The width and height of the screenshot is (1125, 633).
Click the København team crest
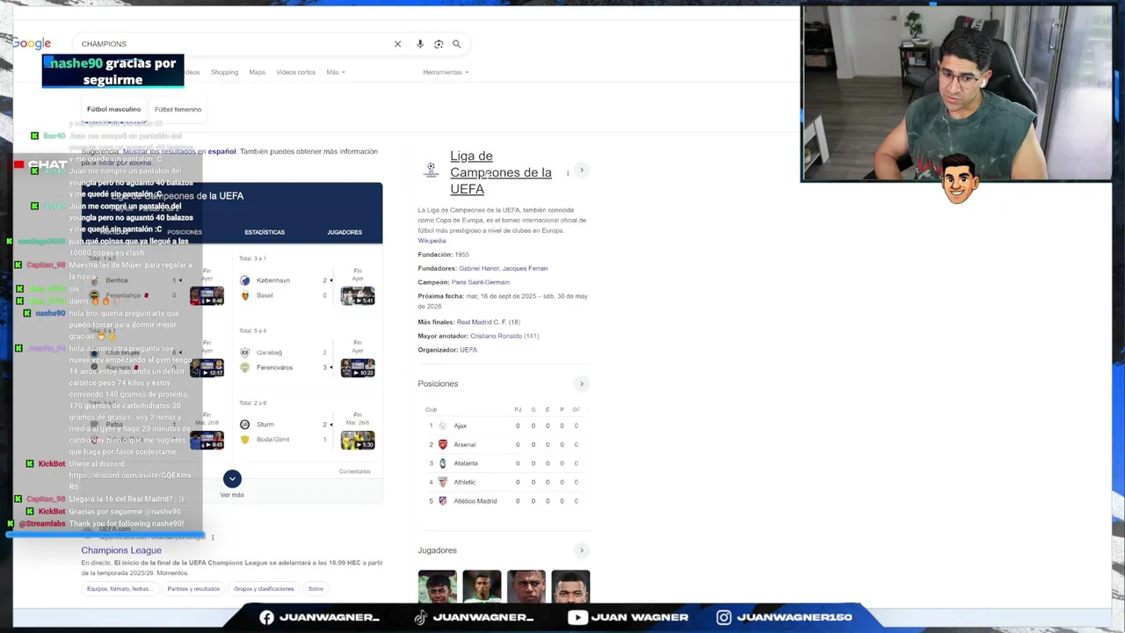click(x=245, y=280)
